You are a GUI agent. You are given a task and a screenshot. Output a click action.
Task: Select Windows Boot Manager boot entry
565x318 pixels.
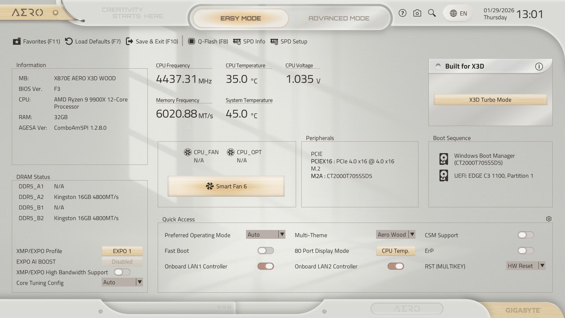(484, 159)
